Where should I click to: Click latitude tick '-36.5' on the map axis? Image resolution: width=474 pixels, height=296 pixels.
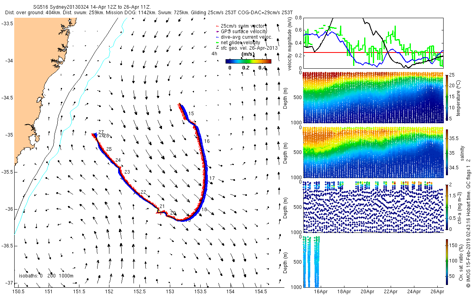(x=7, y=246)
